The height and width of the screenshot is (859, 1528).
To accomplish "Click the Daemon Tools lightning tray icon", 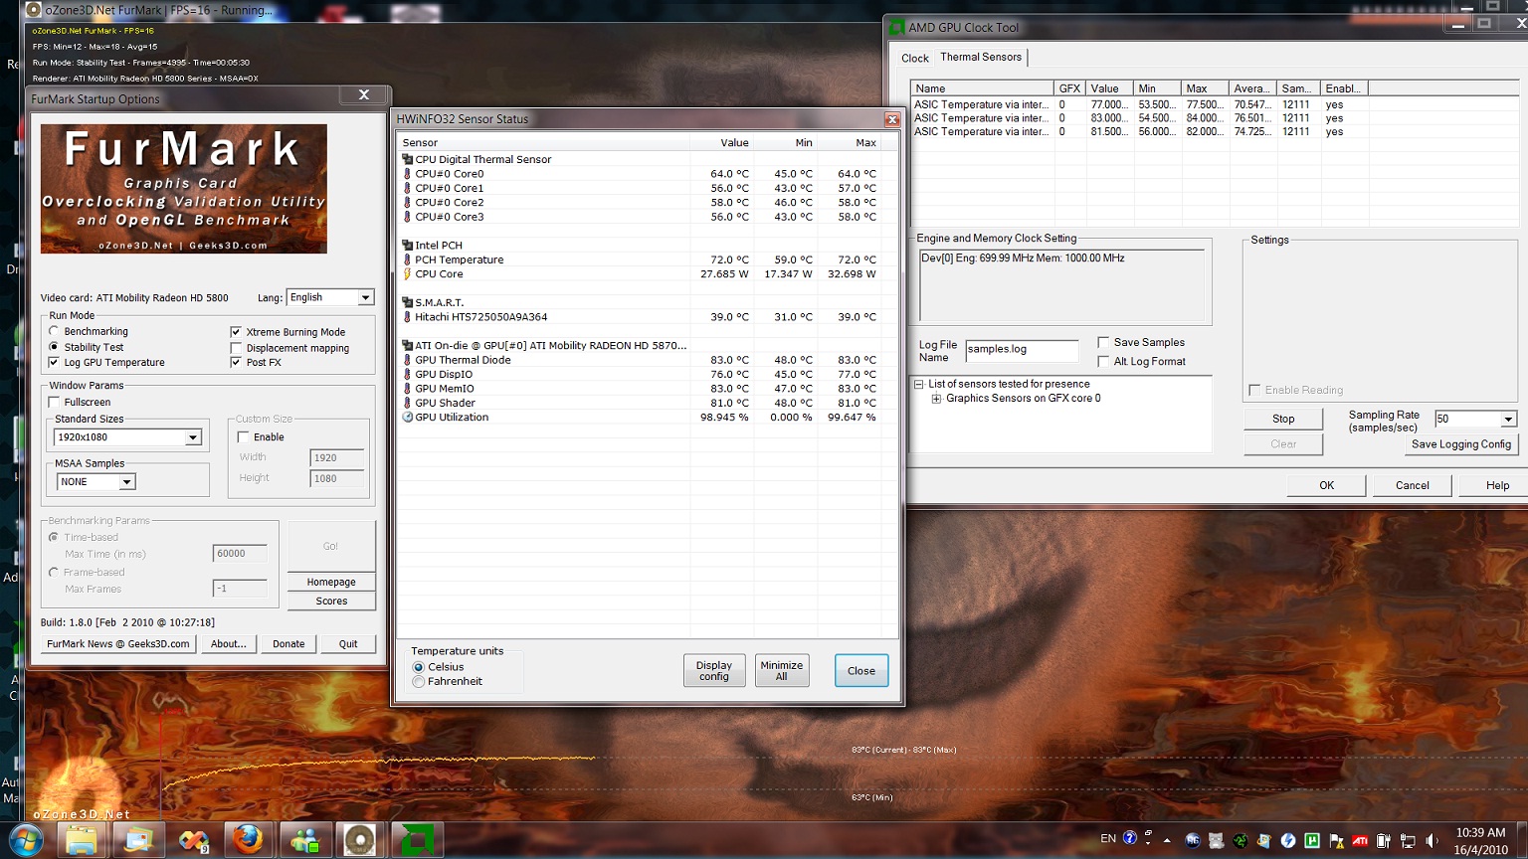I will pyautogui.click(x=1288, y=841).
